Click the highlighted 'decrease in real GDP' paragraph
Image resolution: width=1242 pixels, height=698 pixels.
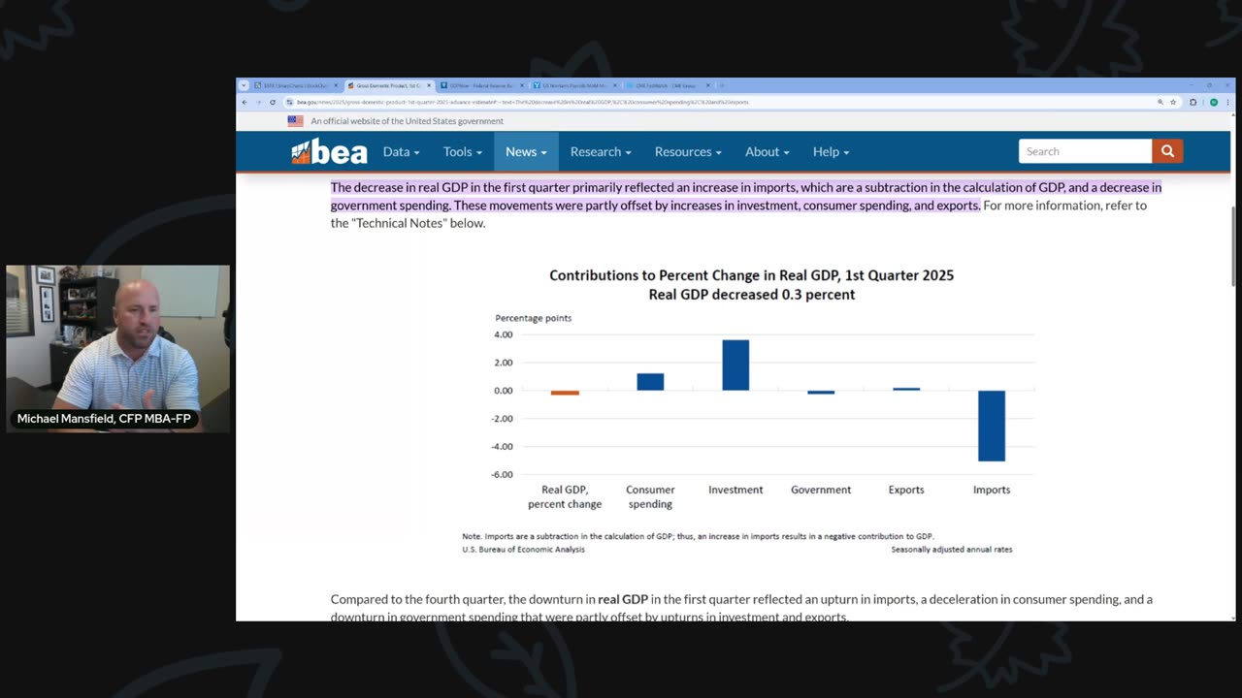coord(745,196)
